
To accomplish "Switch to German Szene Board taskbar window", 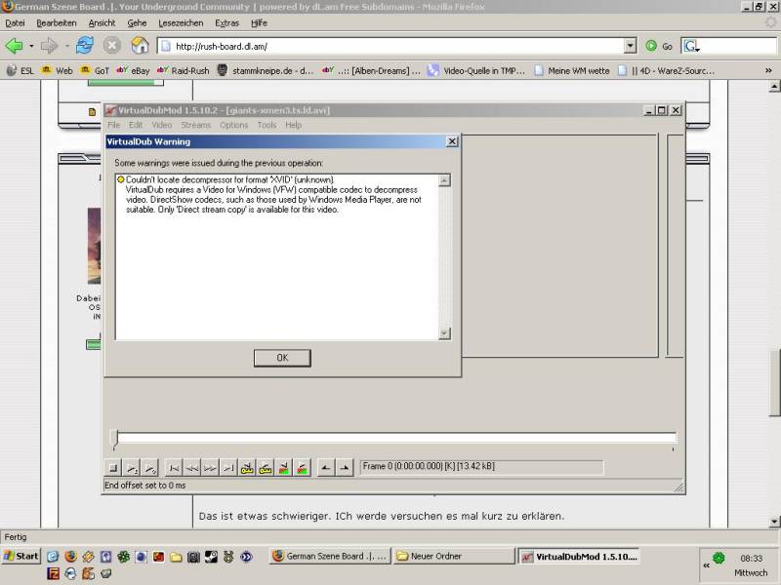I will [x=329, y=556].
